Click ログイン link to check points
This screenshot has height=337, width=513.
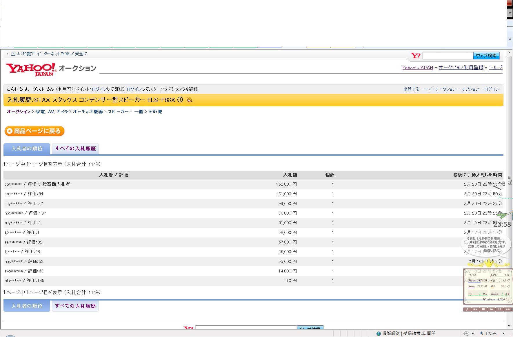99,89
